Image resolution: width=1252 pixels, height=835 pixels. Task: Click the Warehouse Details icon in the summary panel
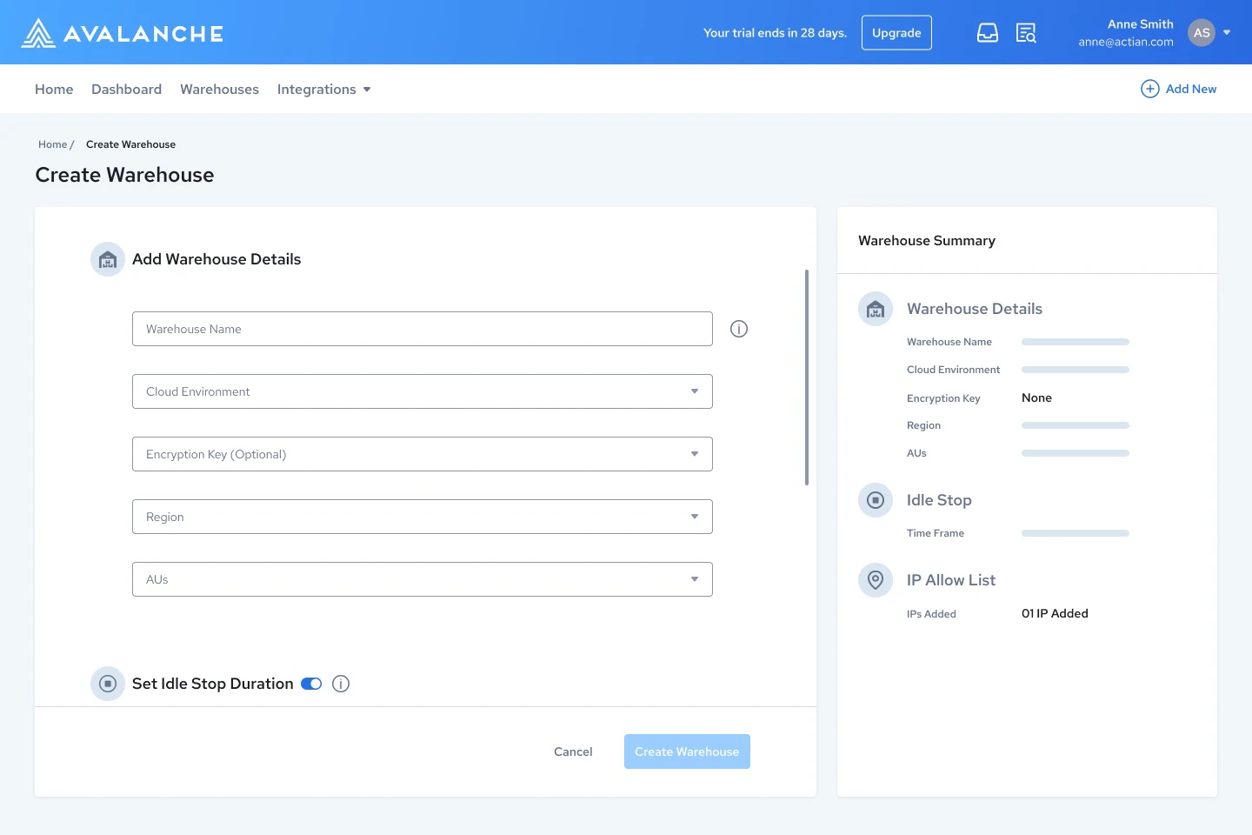coord(875,309)
